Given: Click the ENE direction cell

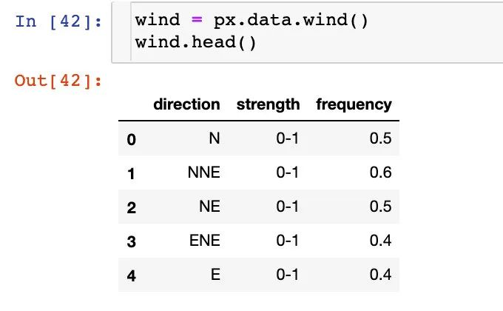Looking at the screenshot, I should click(x=205, y=241).
